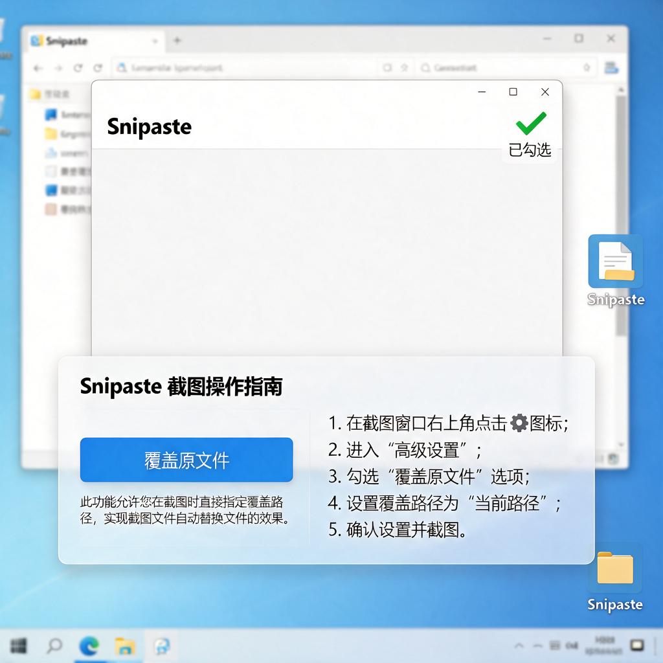Click the scrollbar up arrow in background window

click(621, 89)
